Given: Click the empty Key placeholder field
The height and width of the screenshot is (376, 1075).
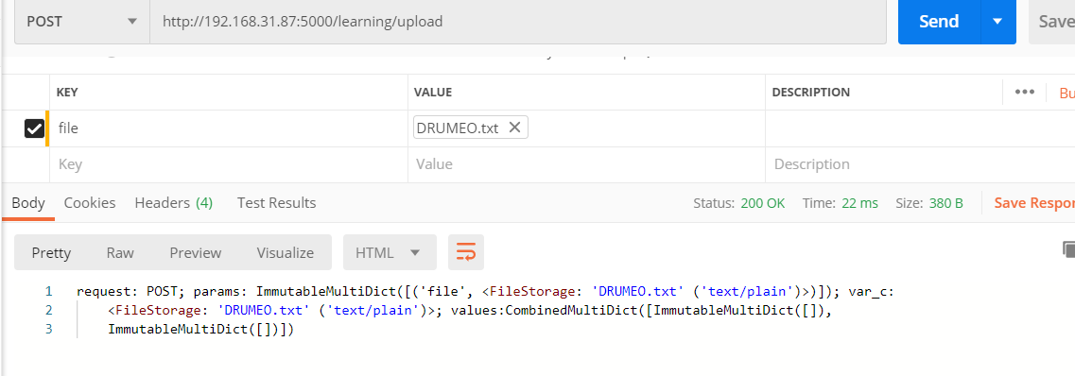Looking at the screenshot, I should [x=228, y=164].
